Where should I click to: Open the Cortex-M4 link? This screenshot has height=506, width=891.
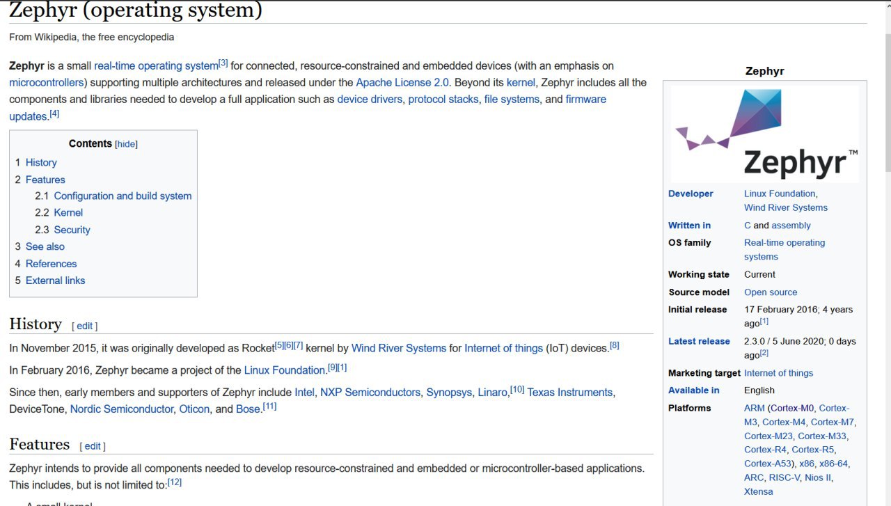click(x=784, y=422)
